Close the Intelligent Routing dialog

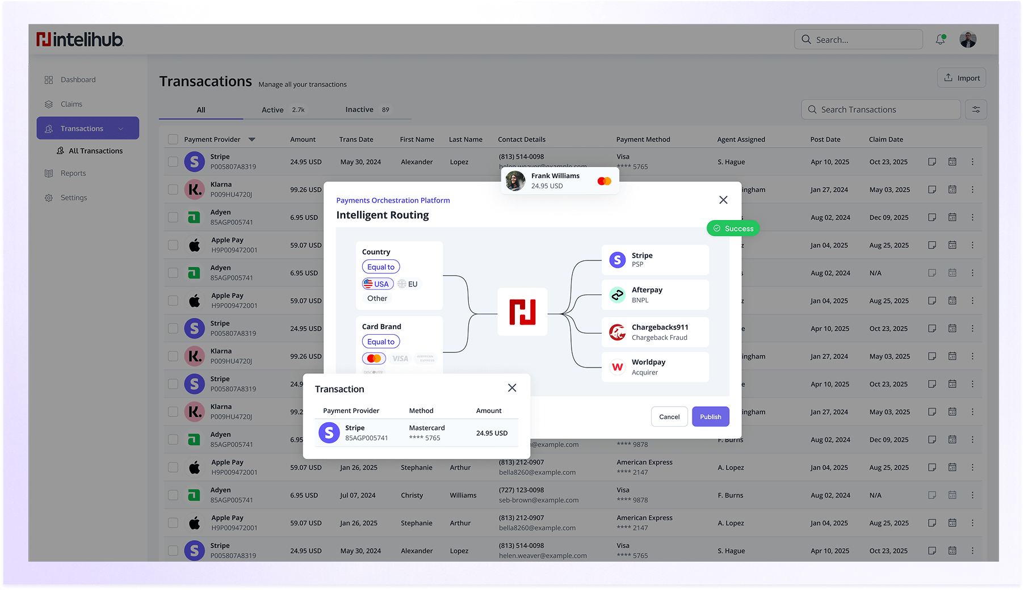(723, 200)
